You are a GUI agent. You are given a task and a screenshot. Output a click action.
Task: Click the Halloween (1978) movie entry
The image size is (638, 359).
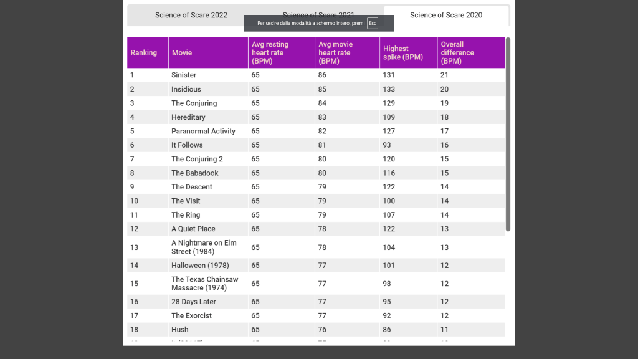200,266
